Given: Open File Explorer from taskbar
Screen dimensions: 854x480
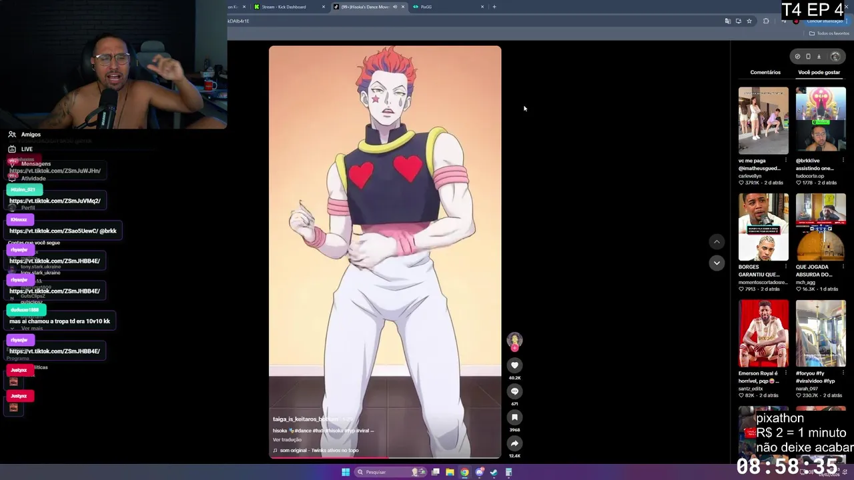Looking at the screenshot, I should pos(450,472).
